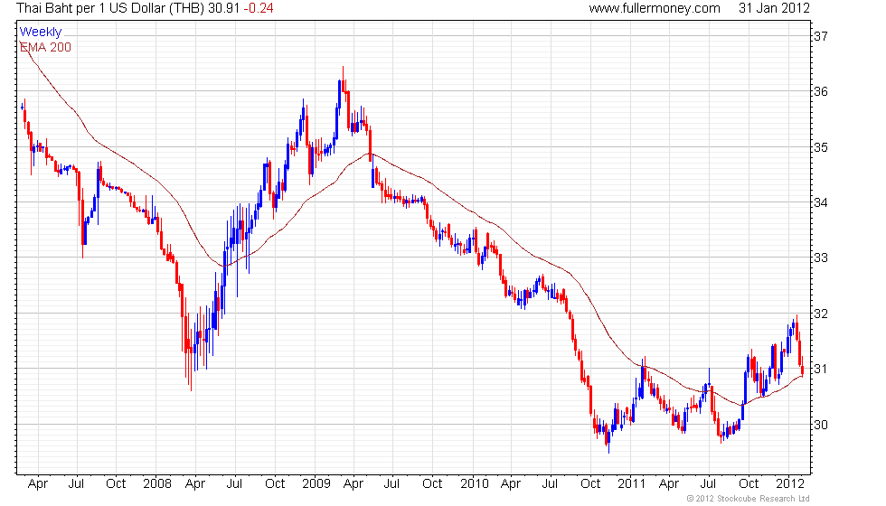The height and width of the screenshot is (506, 886).
Task: Click the x-axis label 2008
Action: coord(157,484)
